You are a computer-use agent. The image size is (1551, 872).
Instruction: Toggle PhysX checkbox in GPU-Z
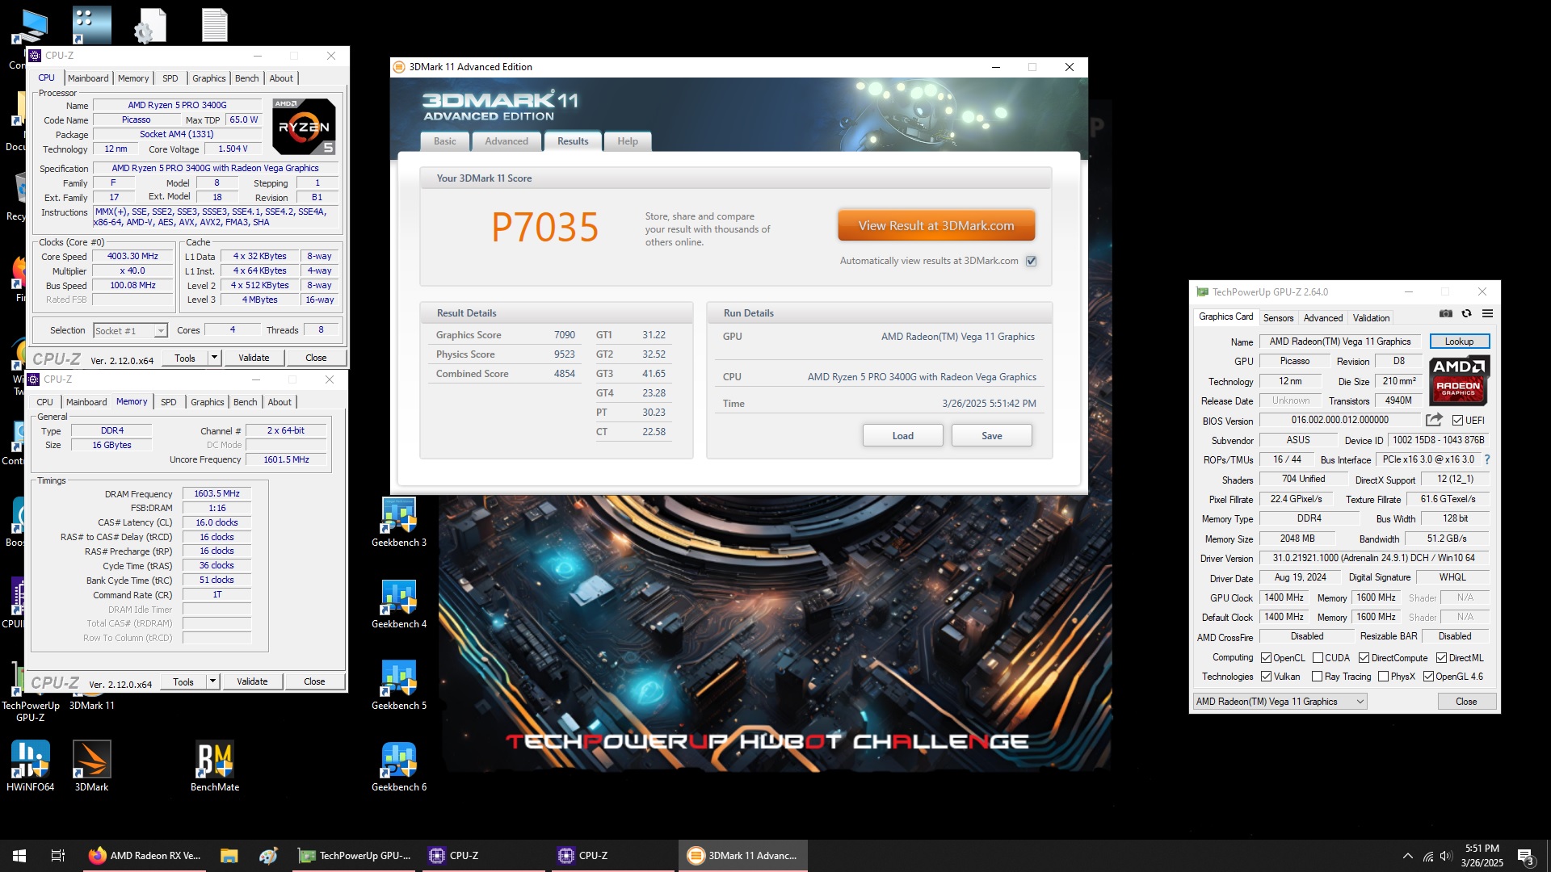[1383, 677]
